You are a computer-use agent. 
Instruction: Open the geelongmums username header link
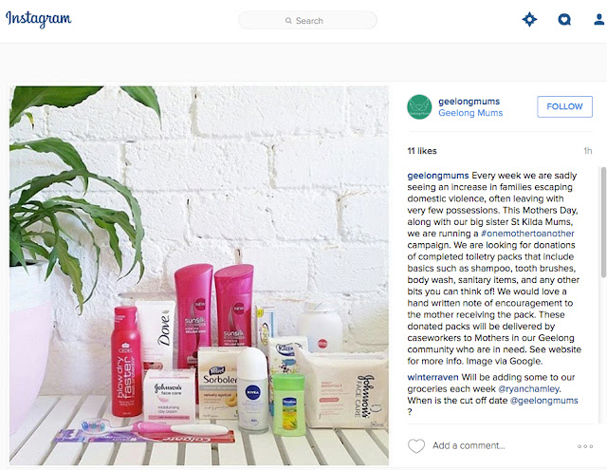click(469, 102)
